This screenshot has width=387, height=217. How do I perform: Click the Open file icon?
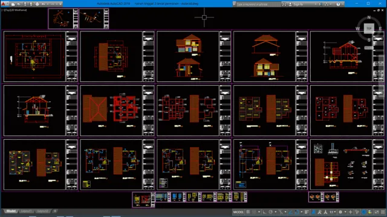coord(19,4)
